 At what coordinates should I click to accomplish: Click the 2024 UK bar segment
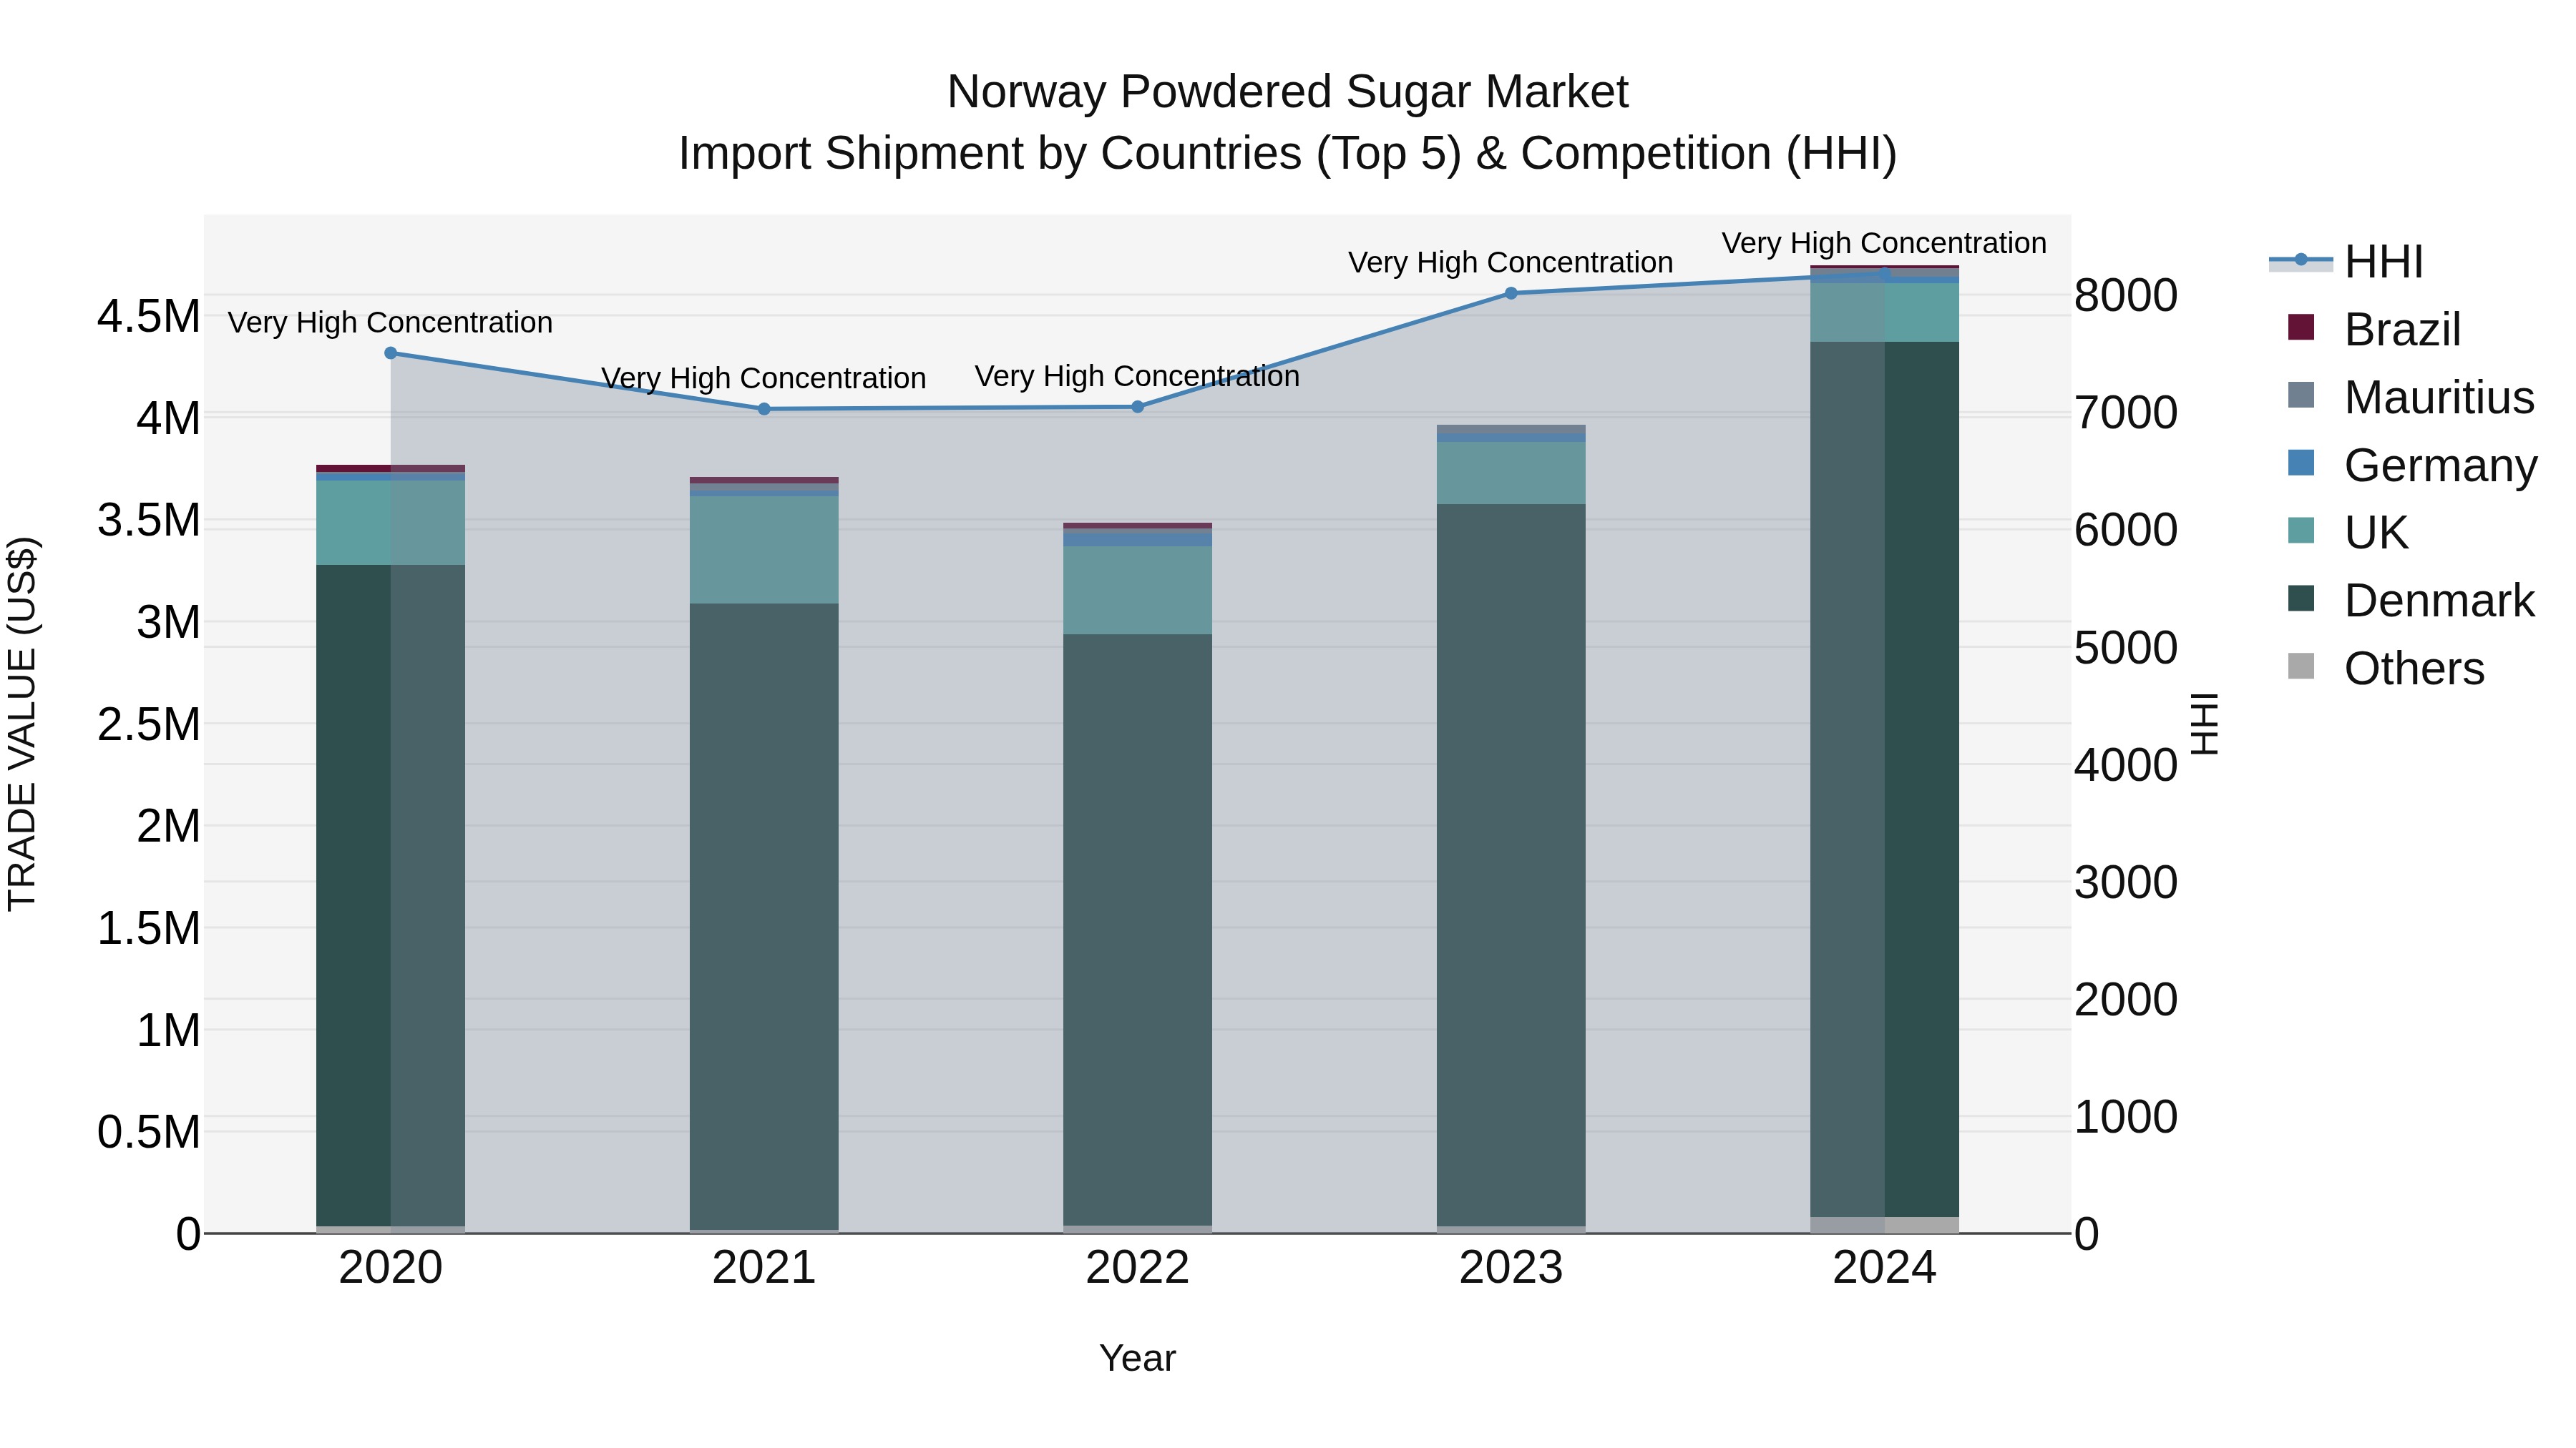pyautogui.click(x=1885, y=312)
